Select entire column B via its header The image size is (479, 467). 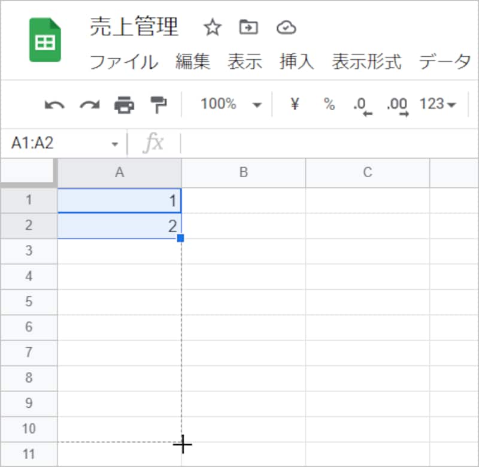pyautogui.click(x=243, y=172)
